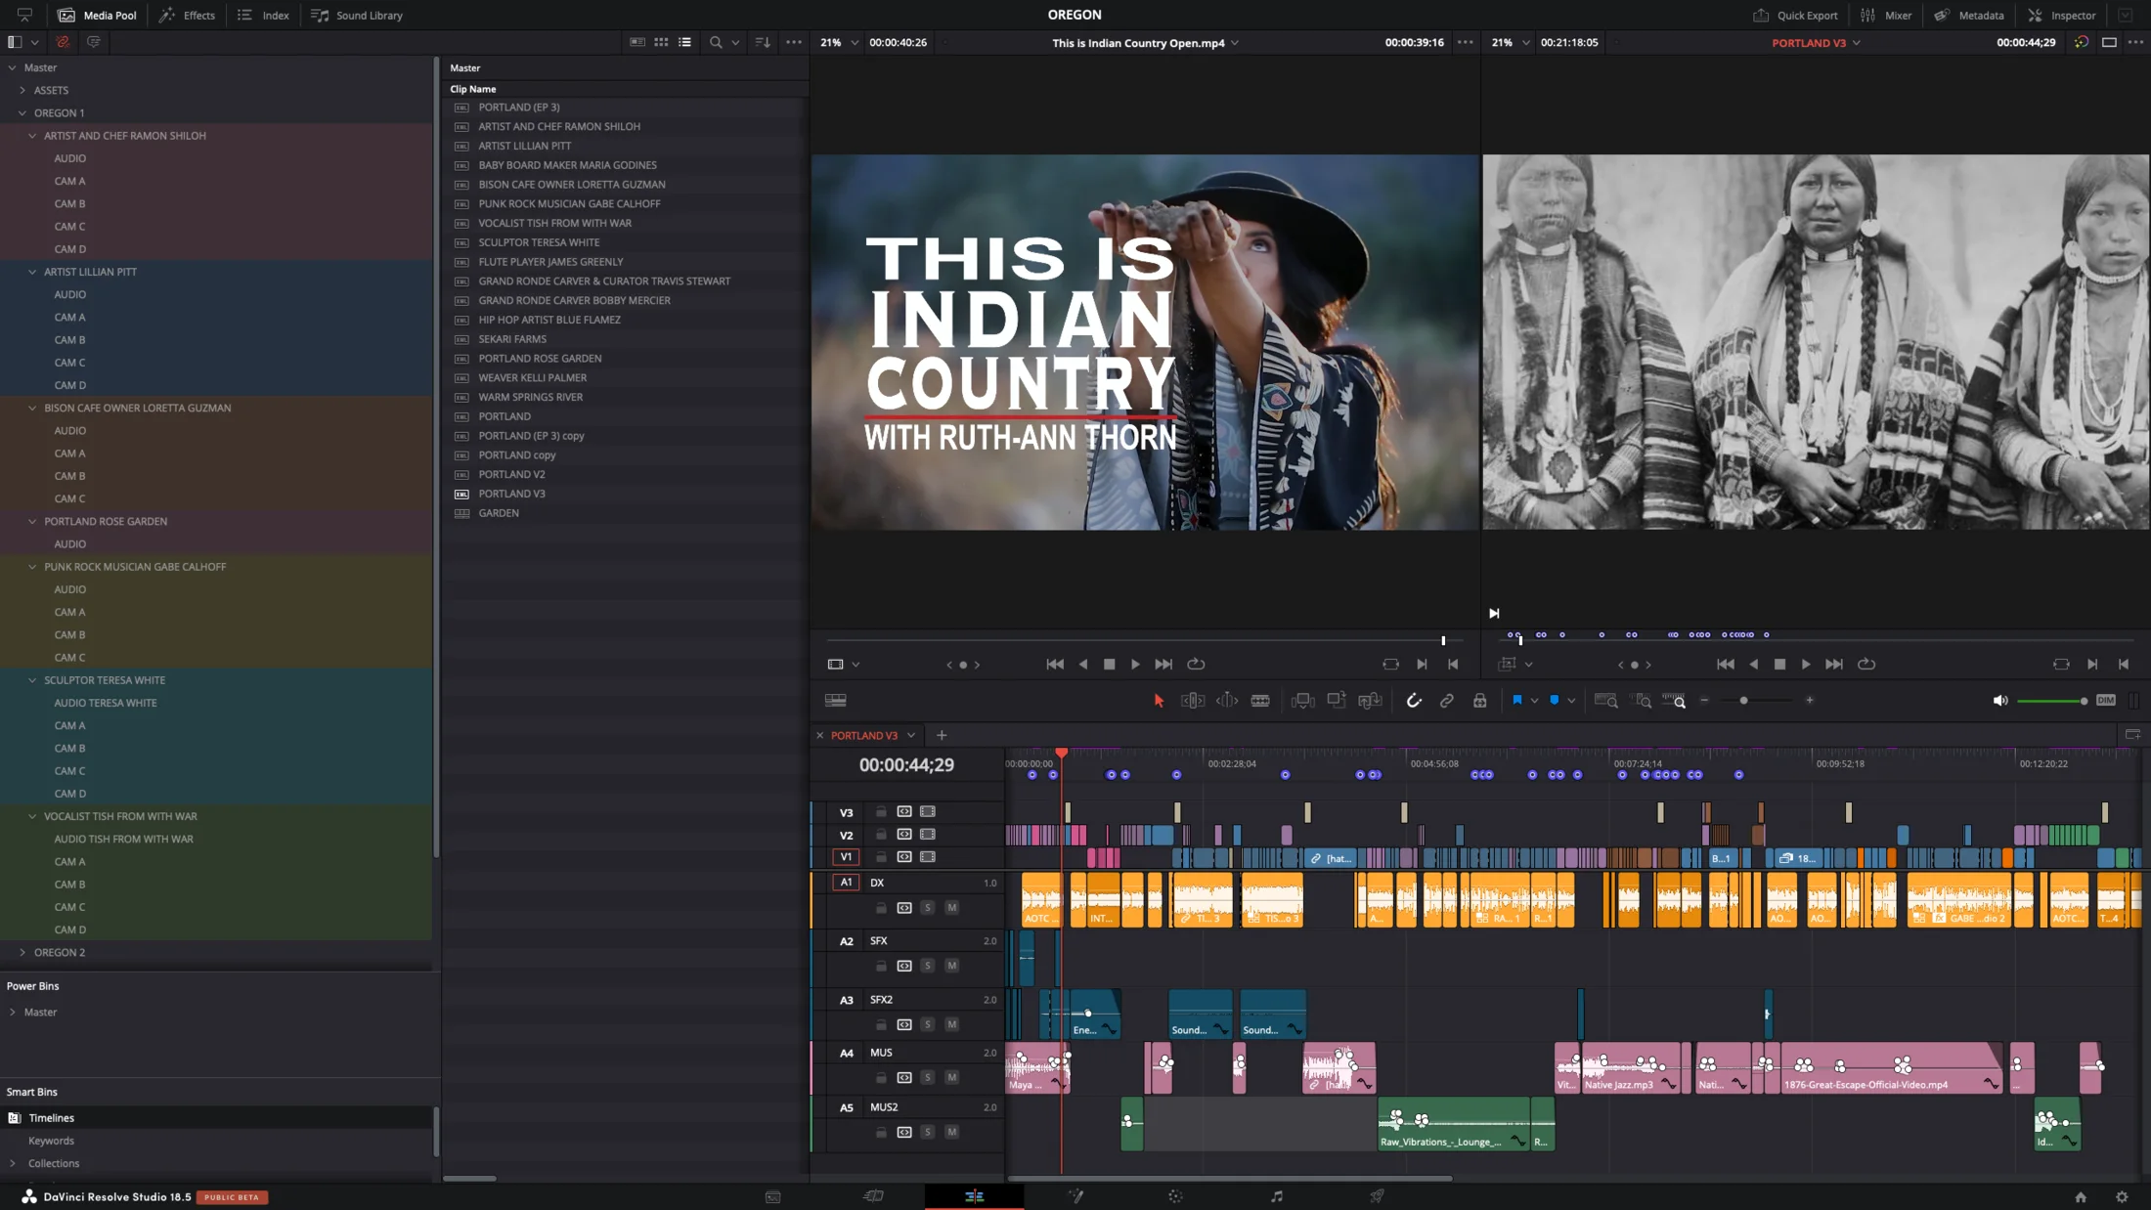Open the Fairlight music-note page icon

[1276, 1196]
